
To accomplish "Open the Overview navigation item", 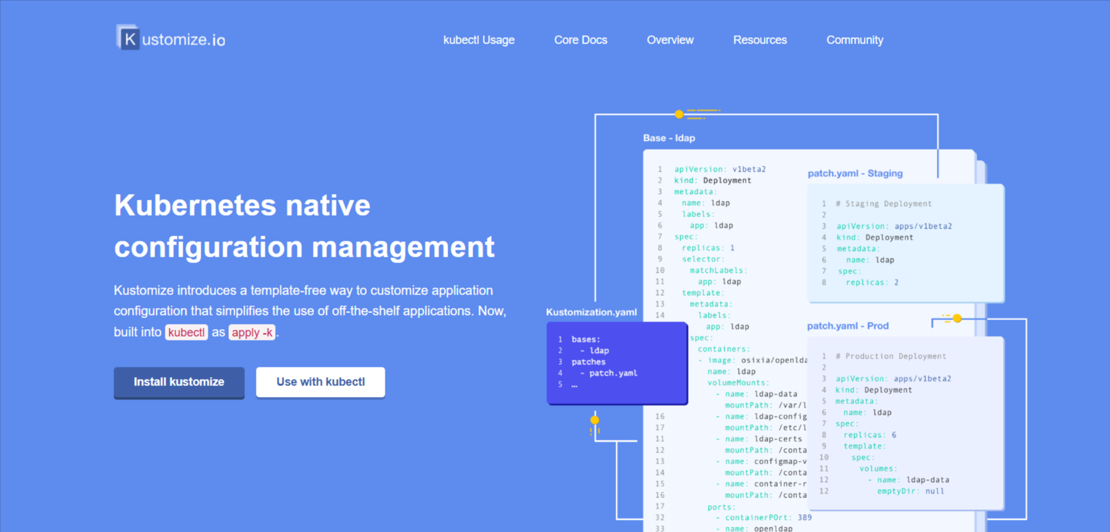I will click(670, 40).
